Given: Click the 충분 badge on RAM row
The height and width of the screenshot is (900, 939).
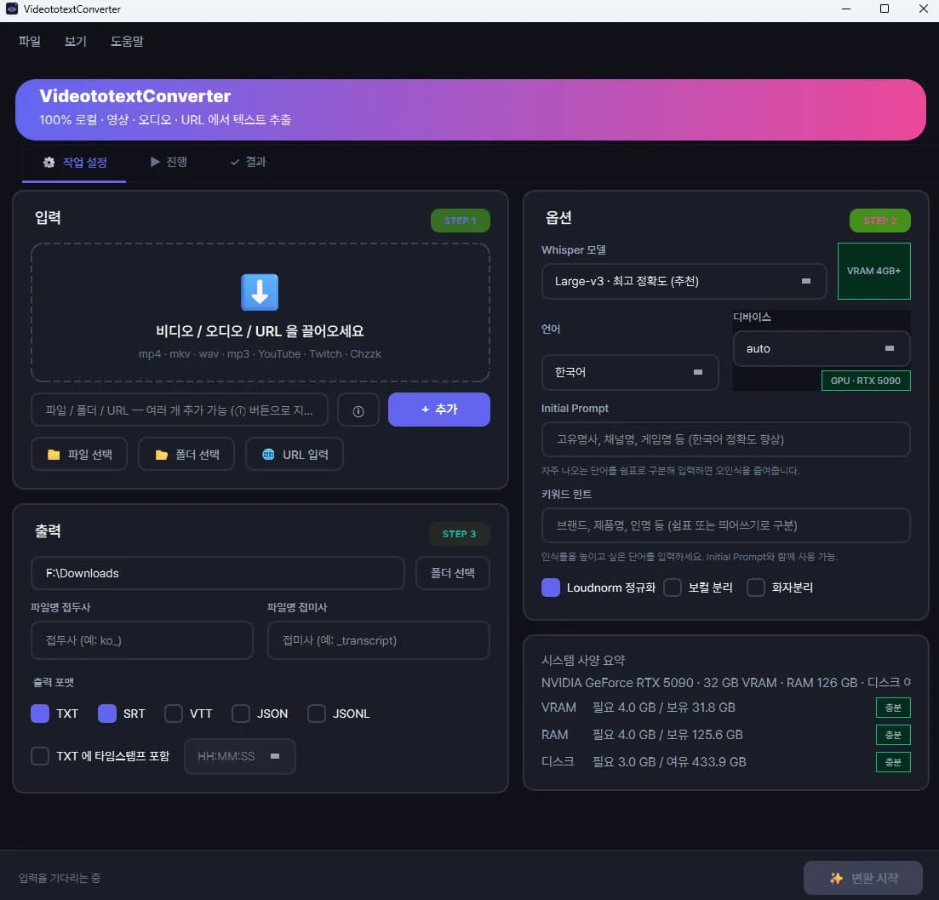Looking at the screenshot, I should click(893, 735).
